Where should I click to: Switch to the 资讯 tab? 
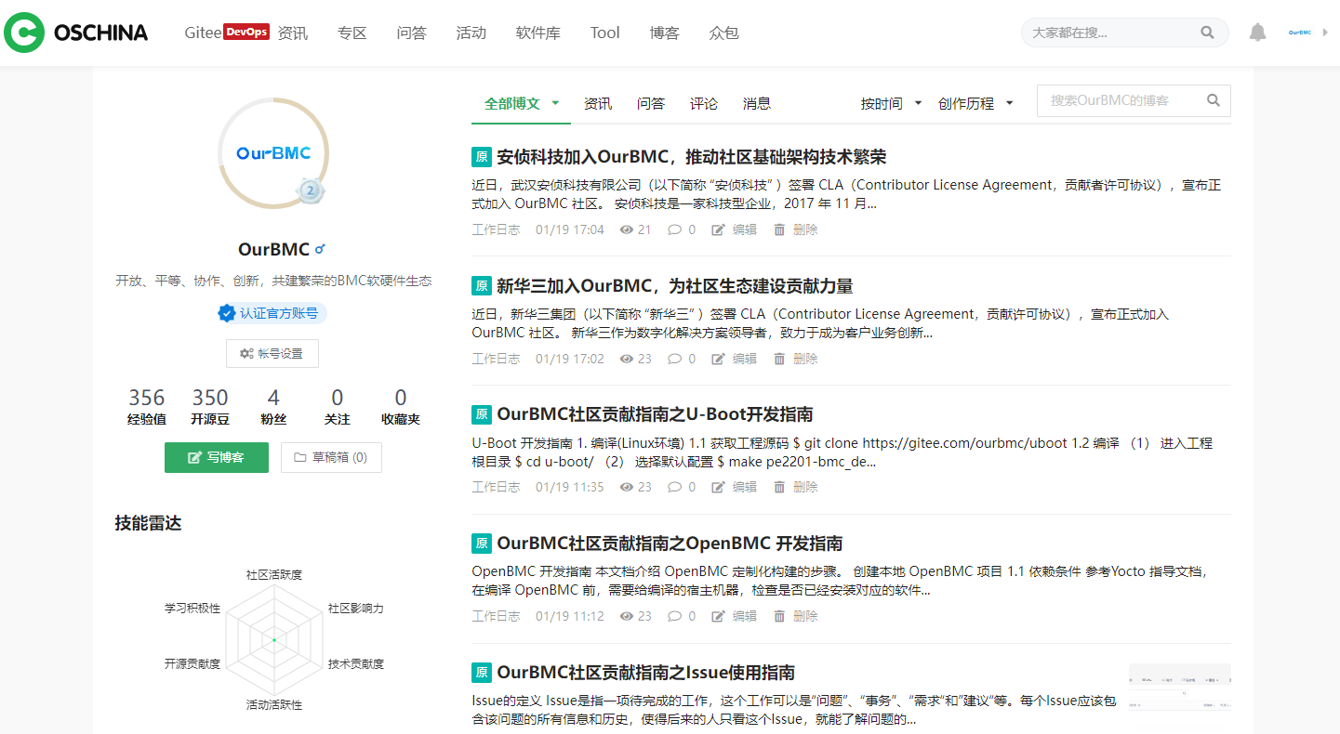click(598, 103)
